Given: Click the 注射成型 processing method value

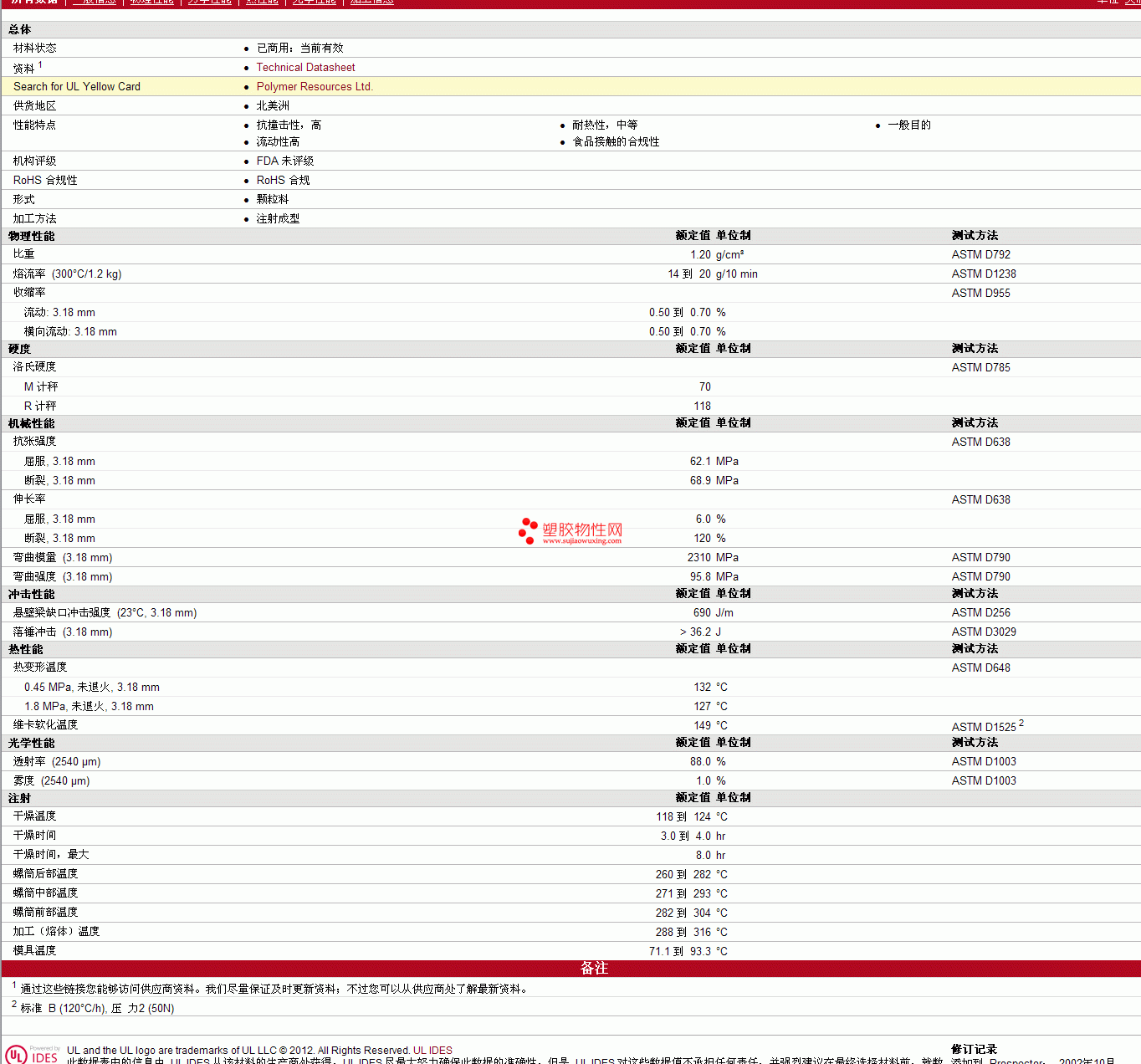Looking at the screenshot, I should [278, 219].
